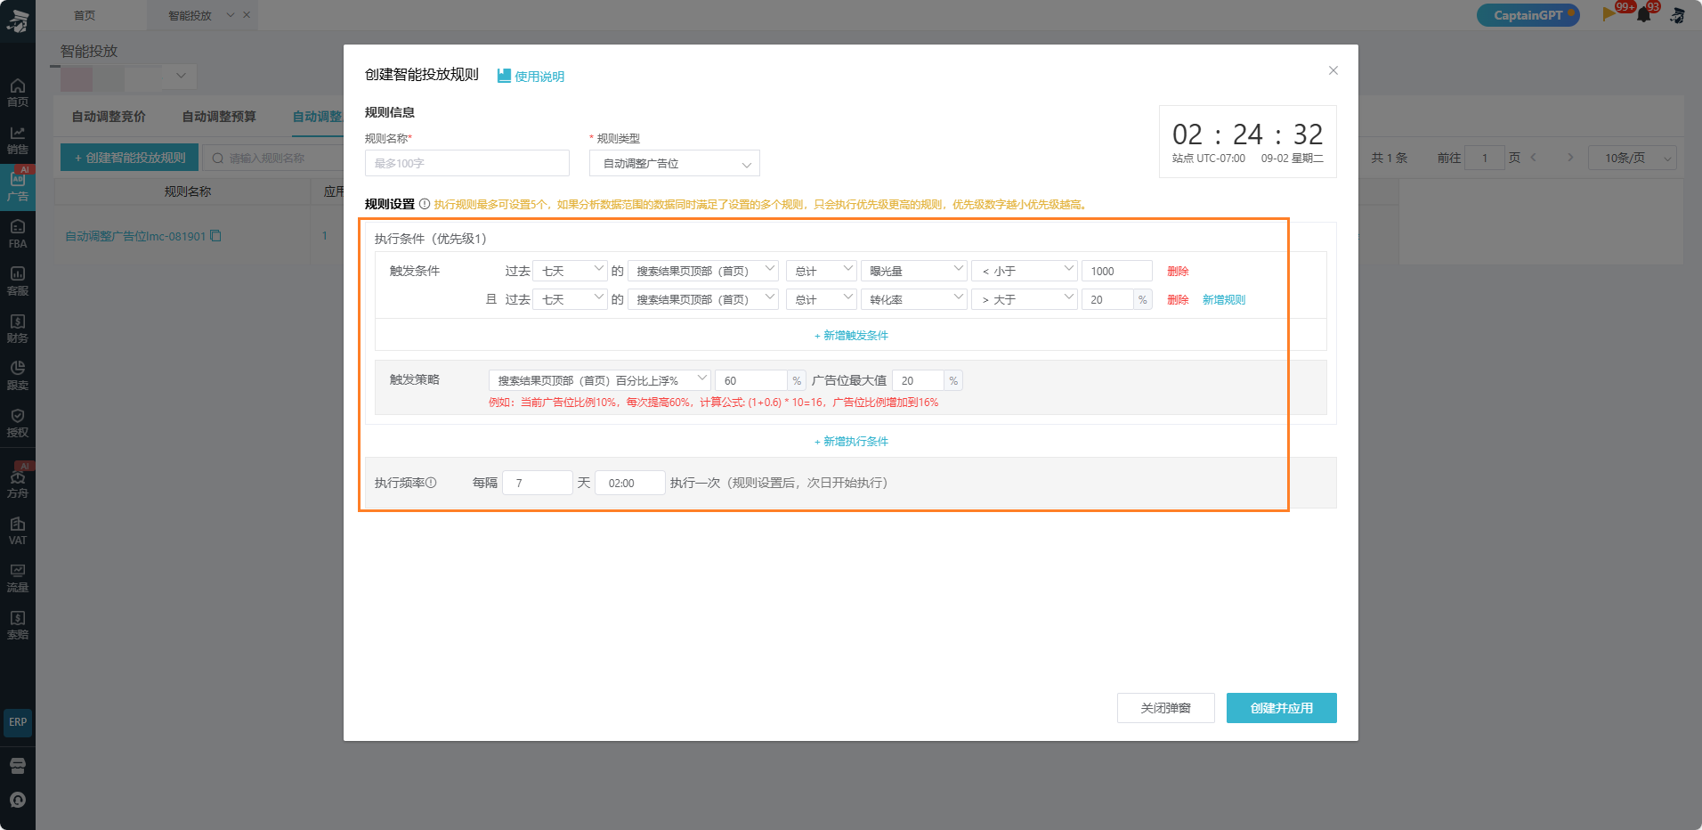Close the 创建智能投放规则 dialog with X

(1333, 70)
